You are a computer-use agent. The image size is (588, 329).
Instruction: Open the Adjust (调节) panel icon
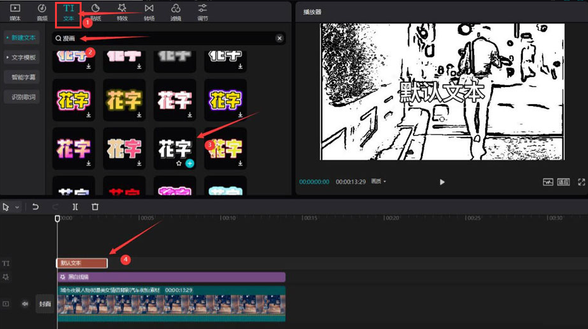(x=202, y=12)
